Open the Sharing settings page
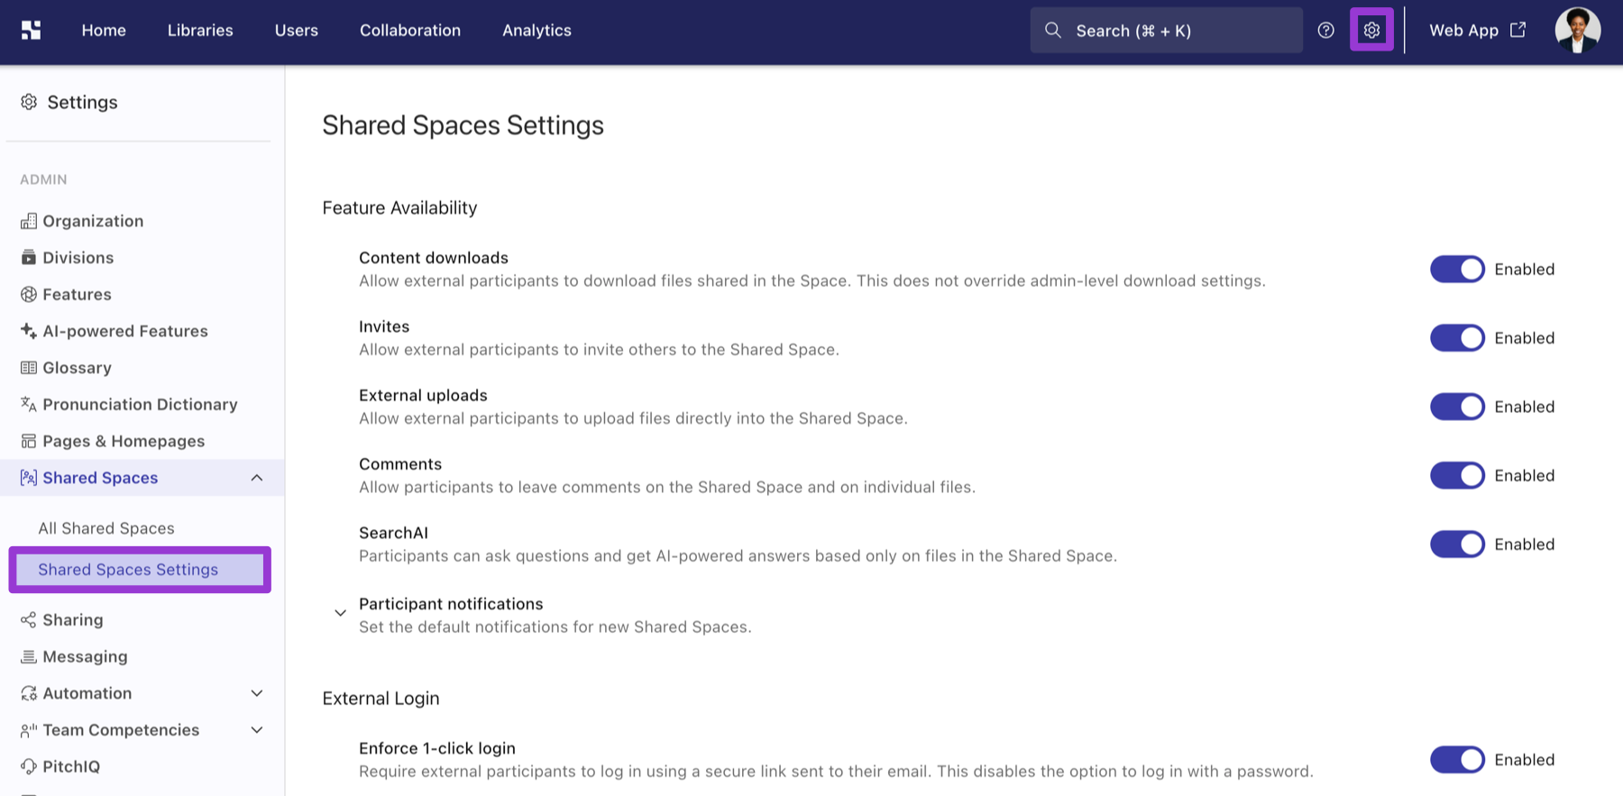1623x796 pixels. [x=73, y=620]
